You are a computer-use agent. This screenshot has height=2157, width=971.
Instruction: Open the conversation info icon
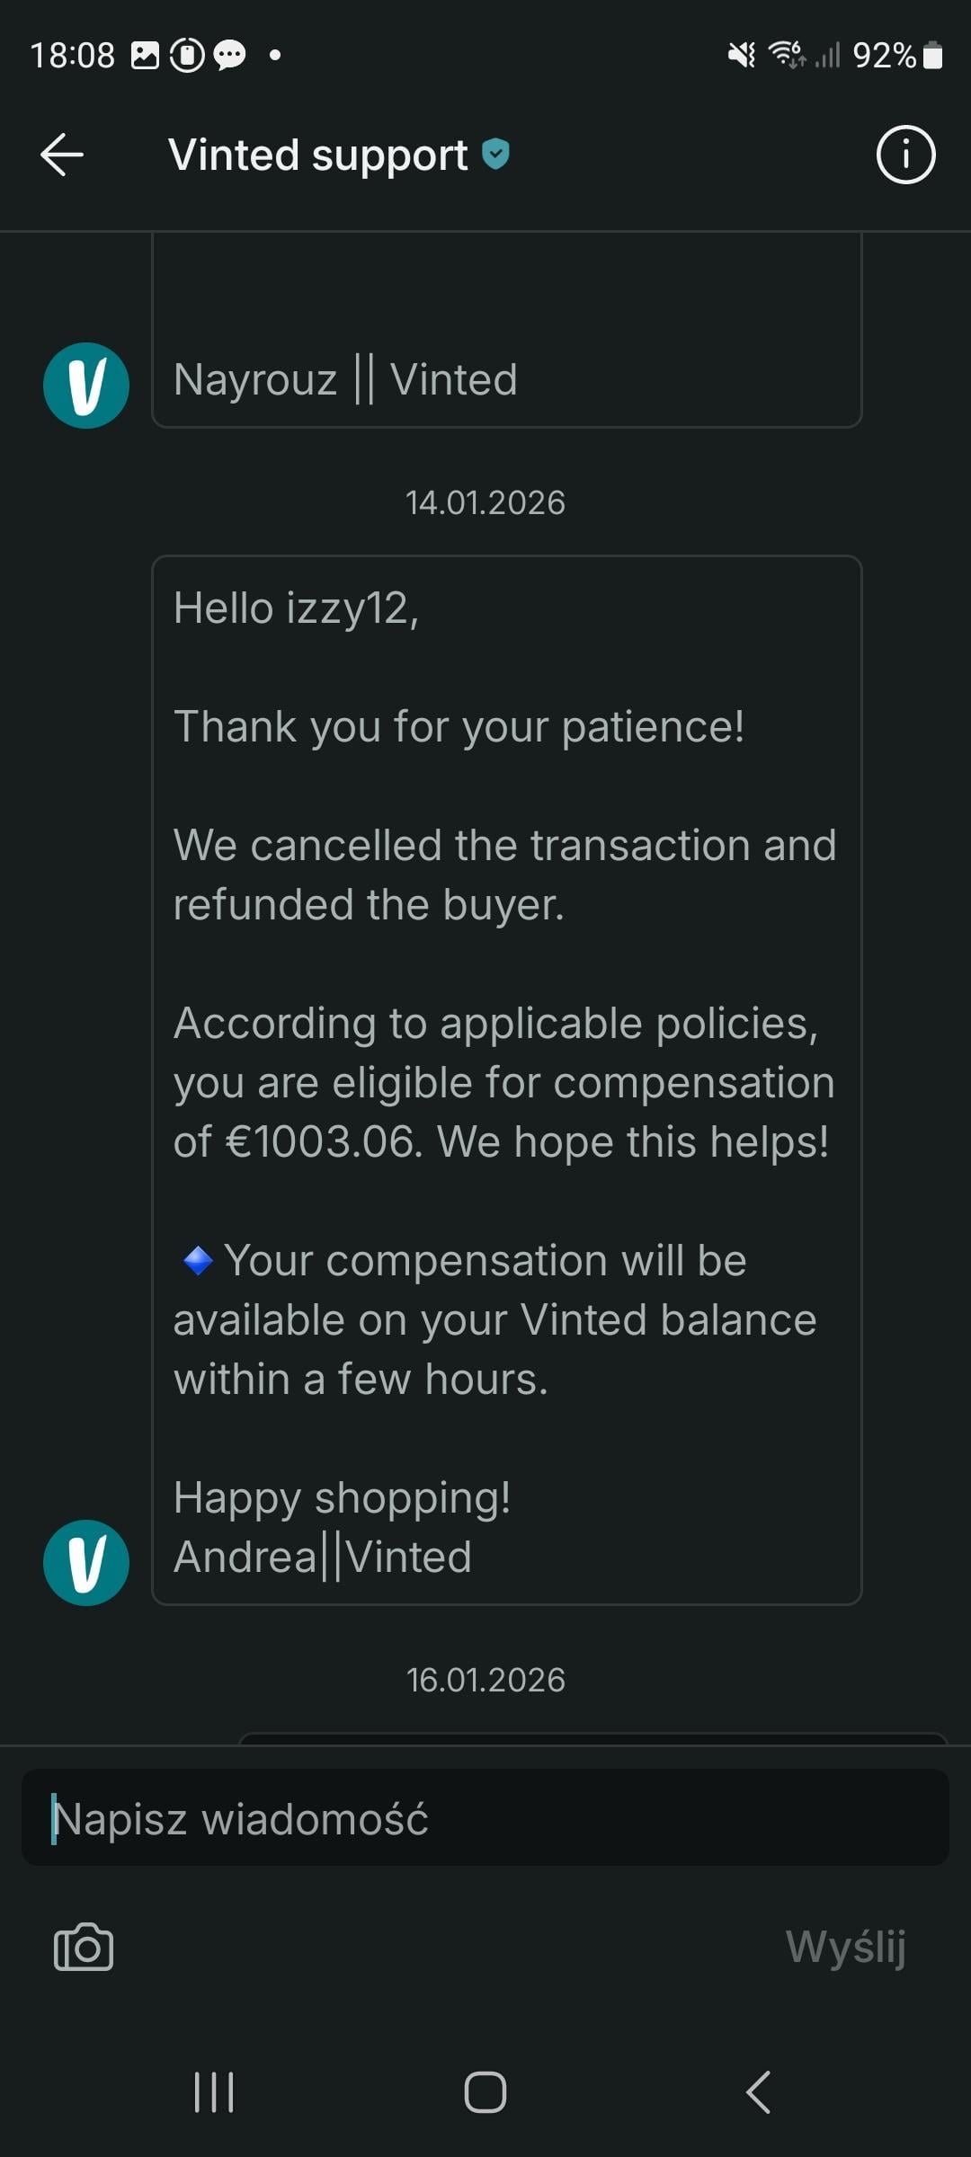tap(905, 155)
